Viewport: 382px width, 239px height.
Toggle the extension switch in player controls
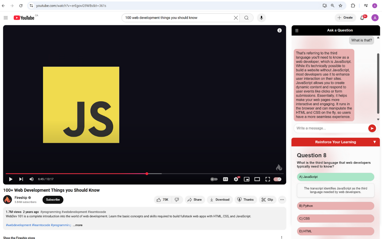click(278, 179)
